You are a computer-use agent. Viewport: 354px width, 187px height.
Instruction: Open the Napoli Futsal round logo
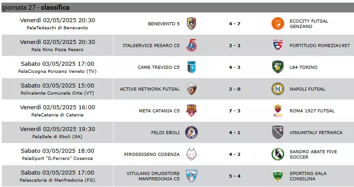click(x=278, y=89)
